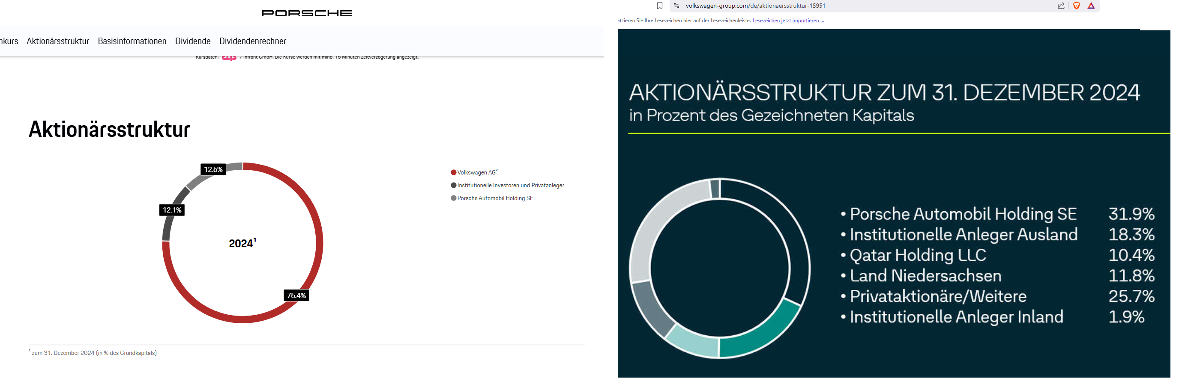Click the 31.9% value

pos(1131,214)
